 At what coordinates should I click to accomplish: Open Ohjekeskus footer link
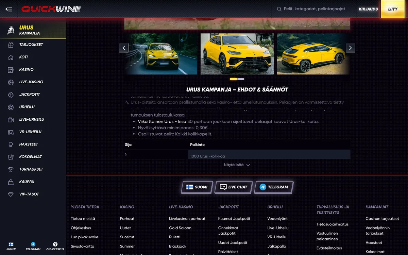(81, 228)
